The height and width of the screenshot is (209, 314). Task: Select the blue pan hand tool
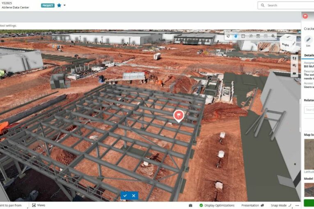[x=236, y=36]
